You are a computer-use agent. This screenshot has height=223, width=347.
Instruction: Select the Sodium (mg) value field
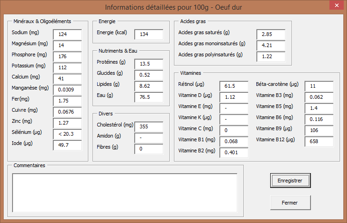pos(68,35)
